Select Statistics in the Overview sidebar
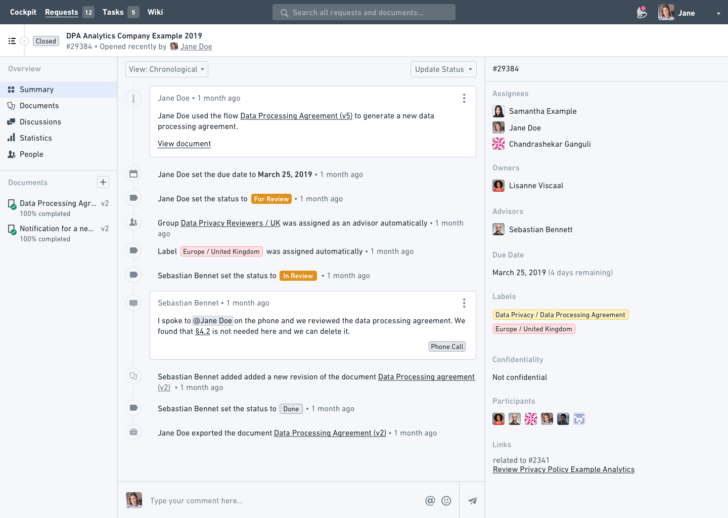Screen dimensions: 728x518 (35, 138)
